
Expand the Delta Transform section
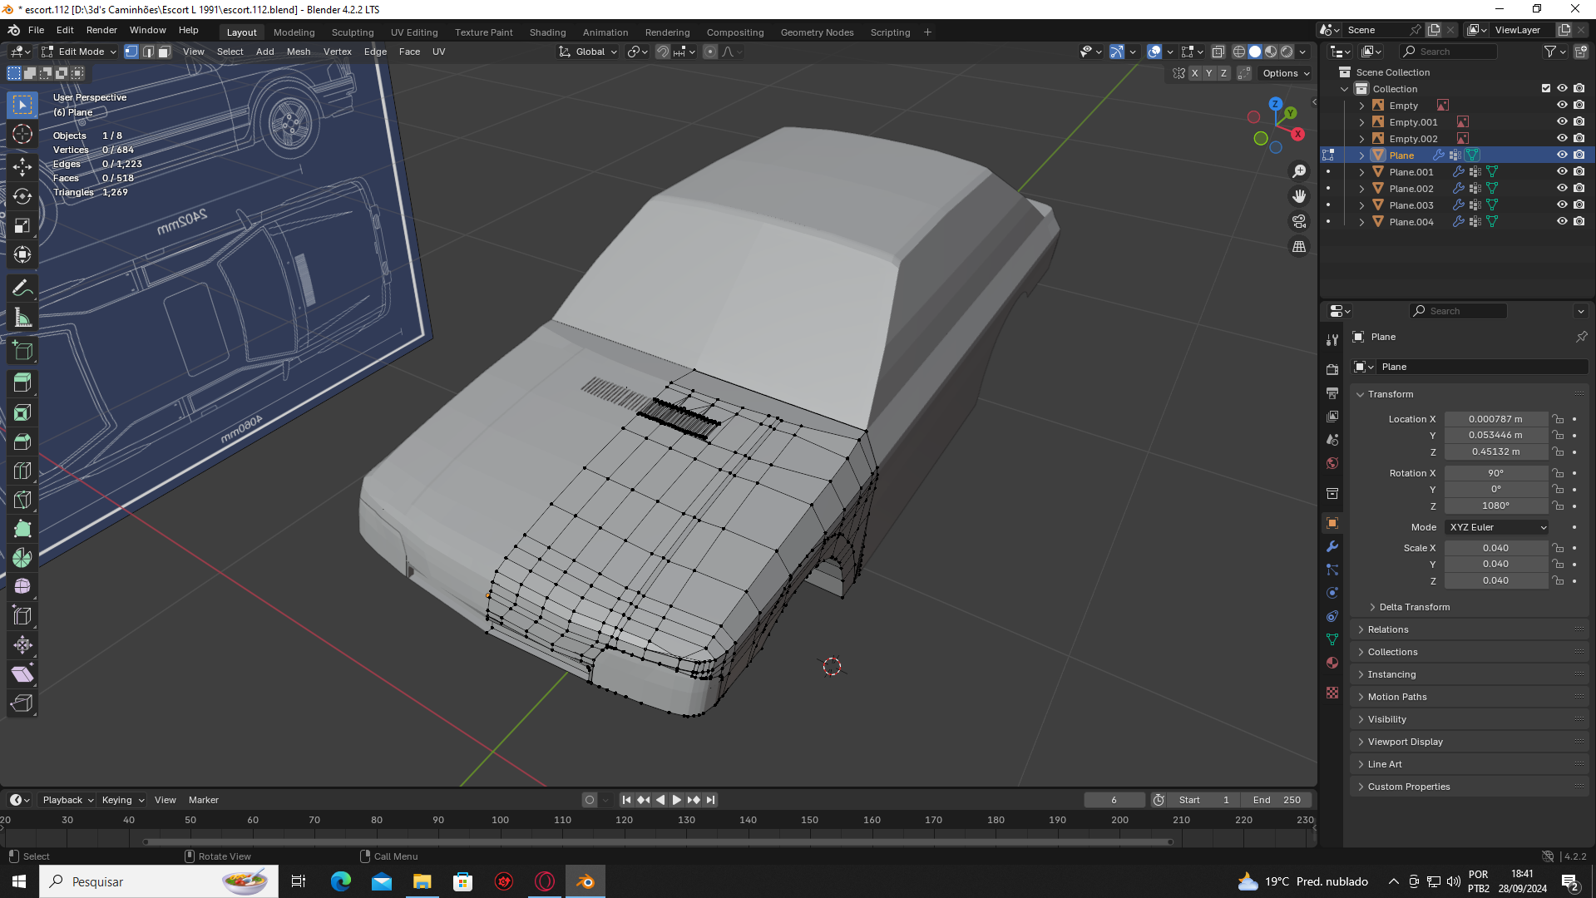coord(1414,607)
